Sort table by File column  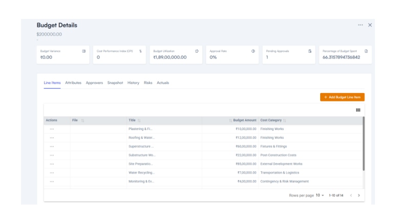coord(82,121)
